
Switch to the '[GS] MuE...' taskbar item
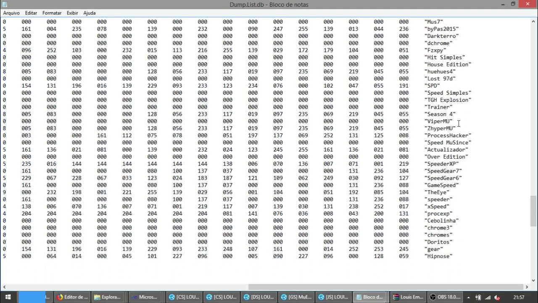point(296,297)
